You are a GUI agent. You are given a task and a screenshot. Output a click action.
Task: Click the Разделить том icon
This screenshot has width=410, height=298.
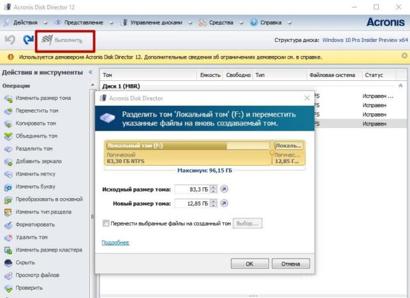click(8, 149)
